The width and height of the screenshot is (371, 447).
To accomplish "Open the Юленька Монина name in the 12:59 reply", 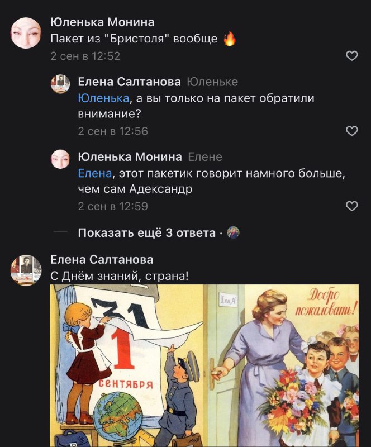I will point(130,157).
